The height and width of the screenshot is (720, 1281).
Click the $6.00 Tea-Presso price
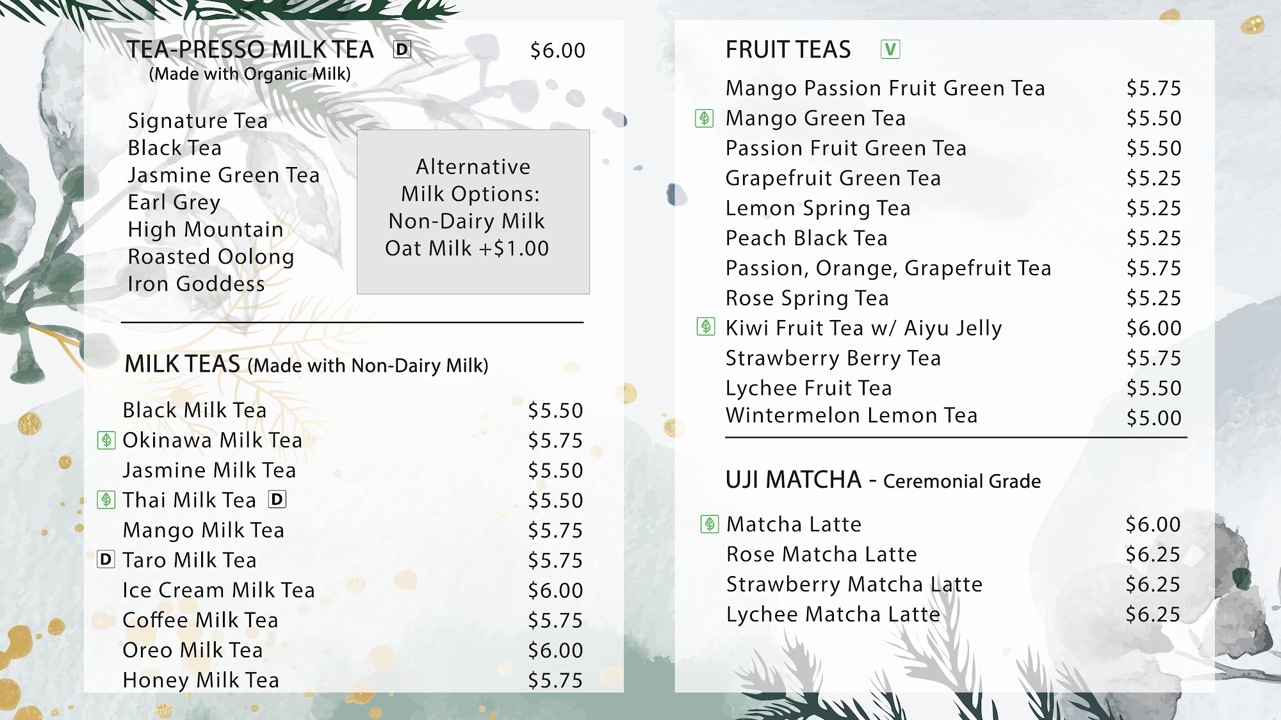(557, 51)
